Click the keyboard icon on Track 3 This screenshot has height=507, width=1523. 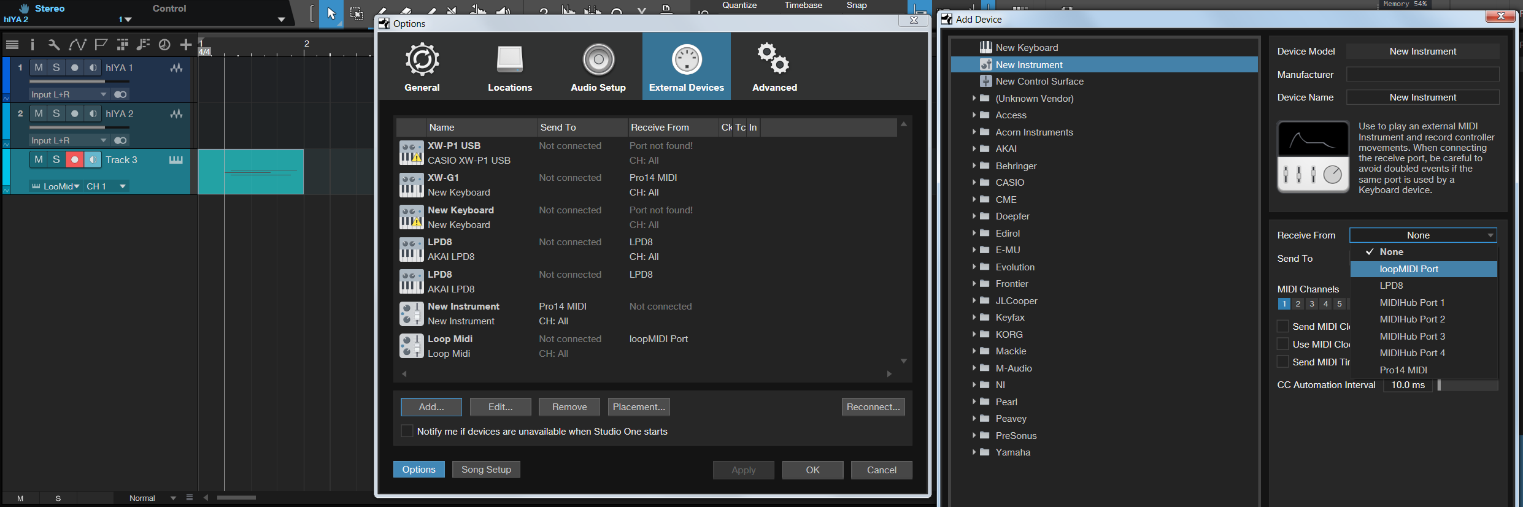[x=176, y=160]
